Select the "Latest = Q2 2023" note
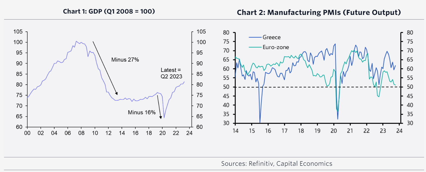The width and height of the screenshot is (426, 172). (x=171, y=73)
